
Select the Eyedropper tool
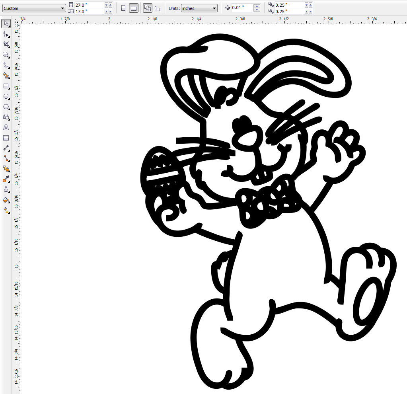(6, 179)
